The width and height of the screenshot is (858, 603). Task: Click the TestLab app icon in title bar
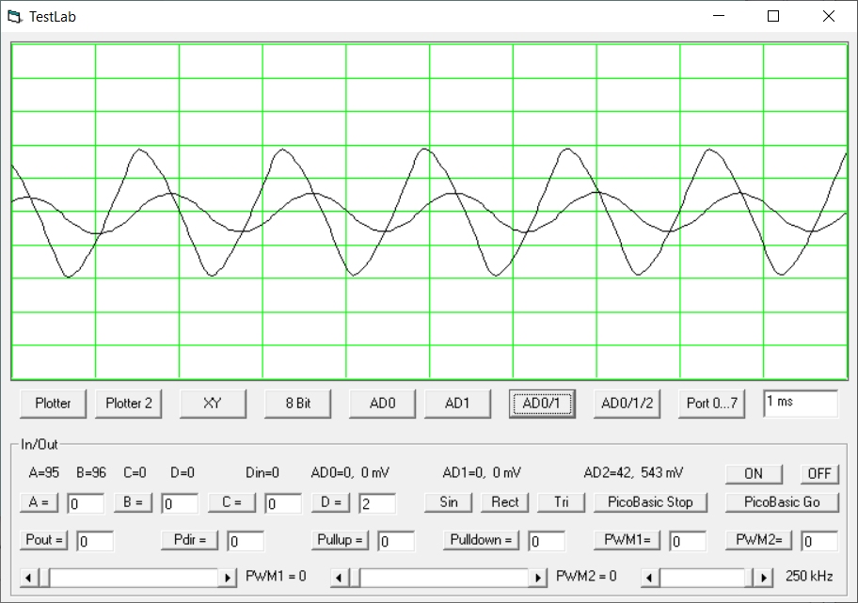click(x=14, y=16)
